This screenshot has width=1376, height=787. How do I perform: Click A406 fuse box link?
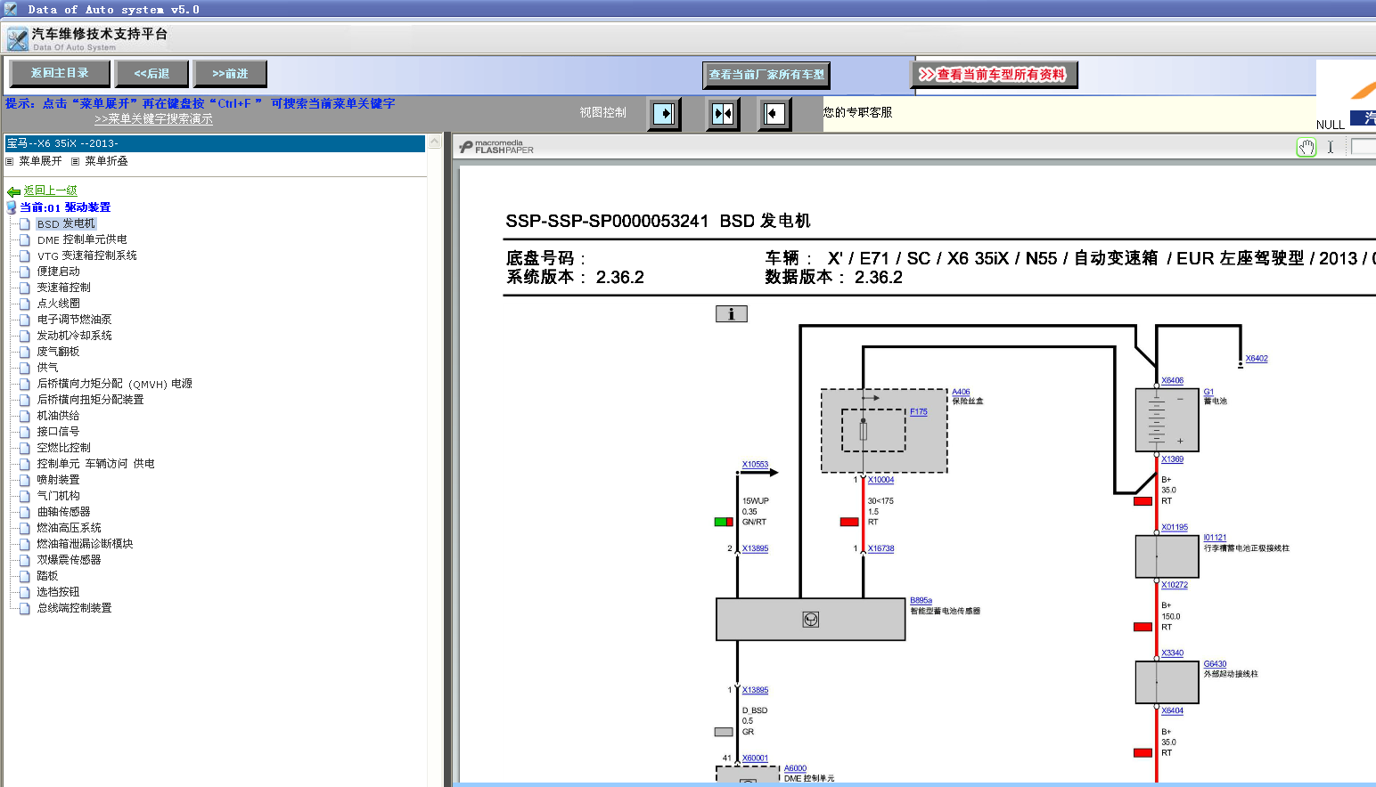point(961,392)
